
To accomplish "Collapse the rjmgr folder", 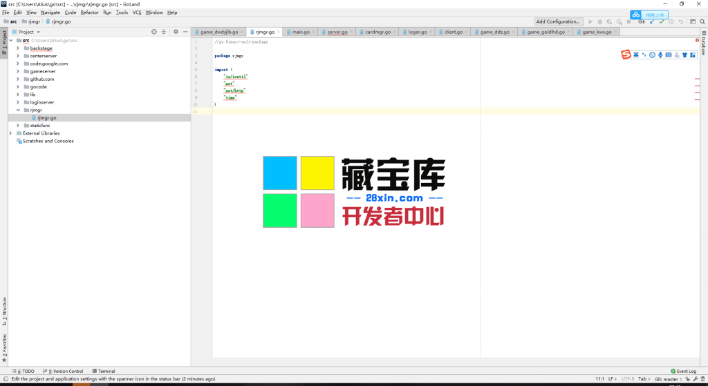I will 17,110.
